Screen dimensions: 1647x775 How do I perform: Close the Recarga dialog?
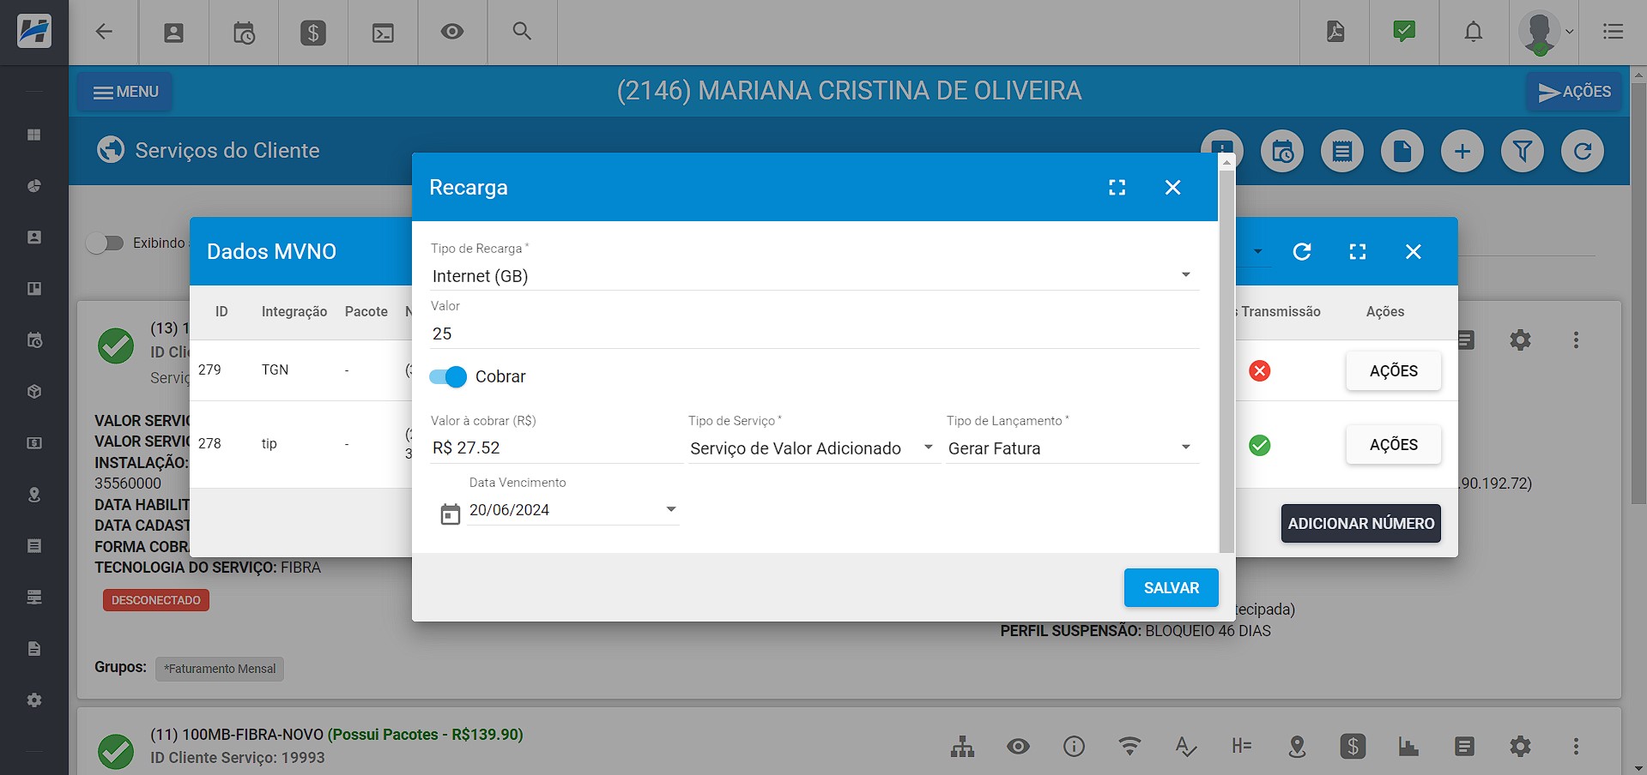pos(1172,188)
